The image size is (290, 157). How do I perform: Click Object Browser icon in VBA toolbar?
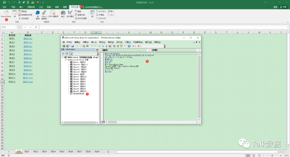tap(121, 46)
